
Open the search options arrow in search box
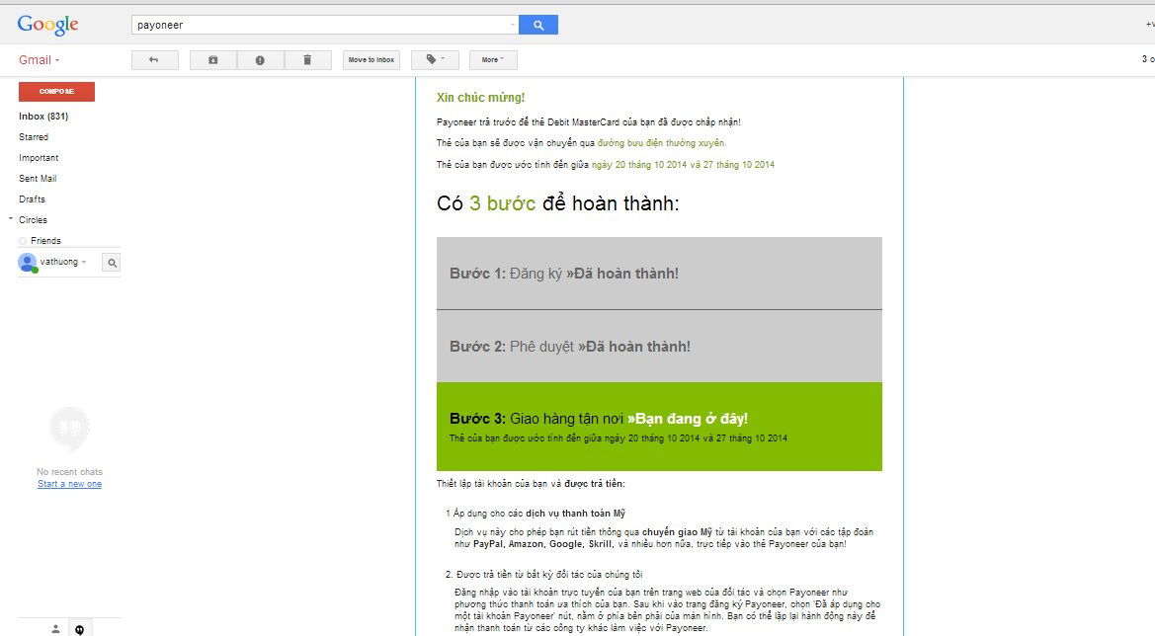tap(513, 25)
